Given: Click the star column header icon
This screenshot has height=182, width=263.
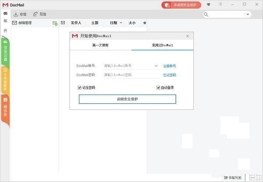Looking at the screenshot, I should coord(145,23).
